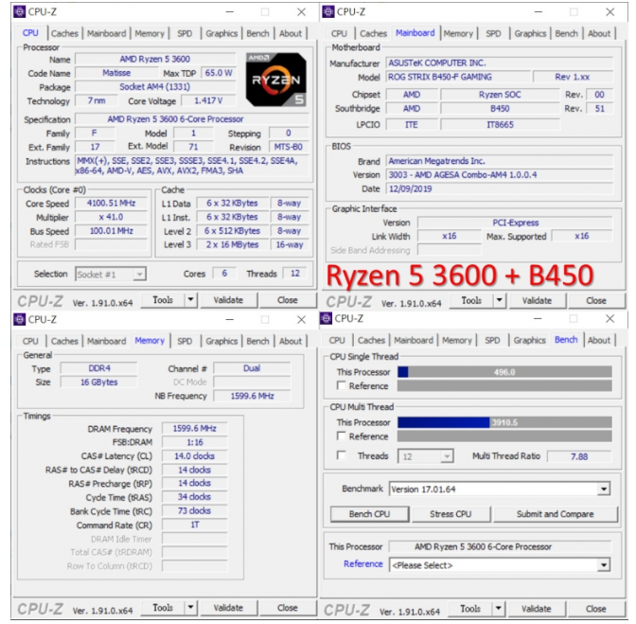Click Validate in the CPU window

(228, 300)
